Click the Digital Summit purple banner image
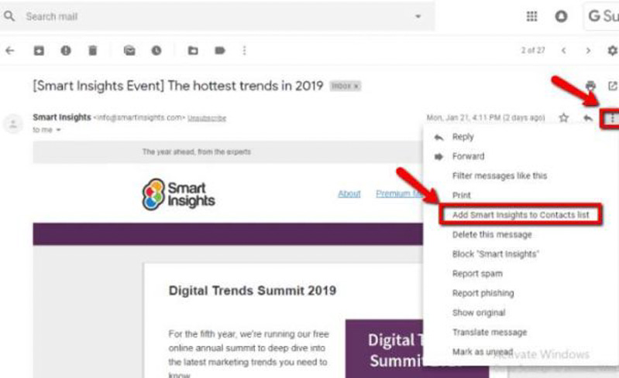Image resolution: width=619 pixels, height=378 pixels. [x=384, y=349]
